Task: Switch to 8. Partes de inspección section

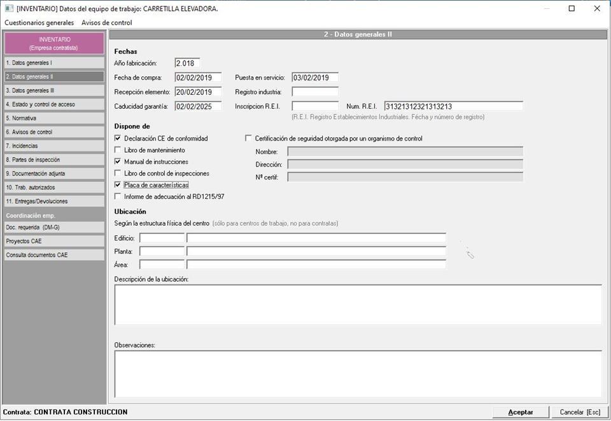Action: pos(53,160)
